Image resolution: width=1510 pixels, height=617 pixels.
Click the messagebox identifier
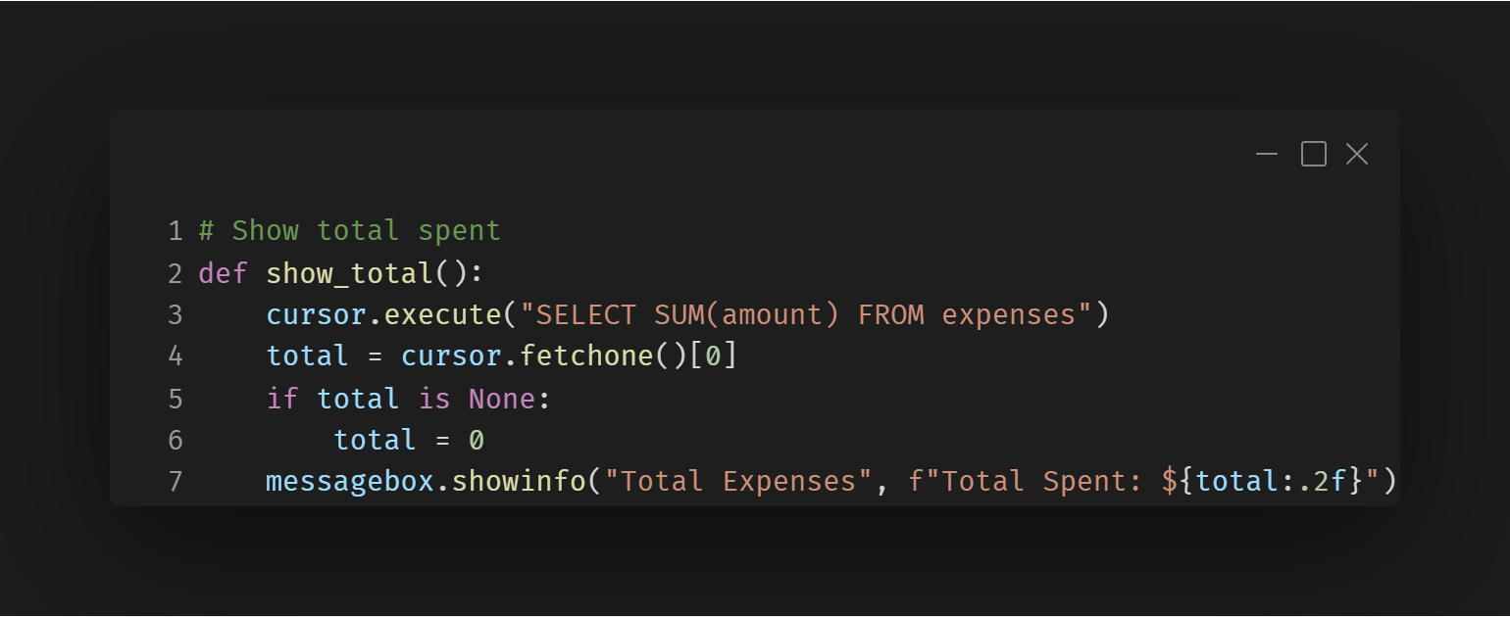click(x=349, y=482)
